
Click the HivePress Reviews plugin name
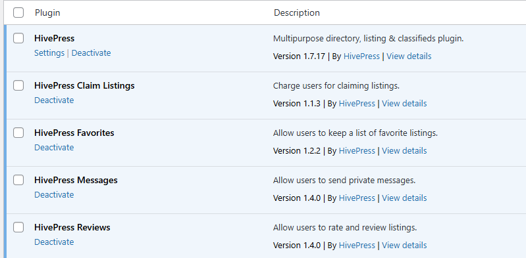coord(72,228)
